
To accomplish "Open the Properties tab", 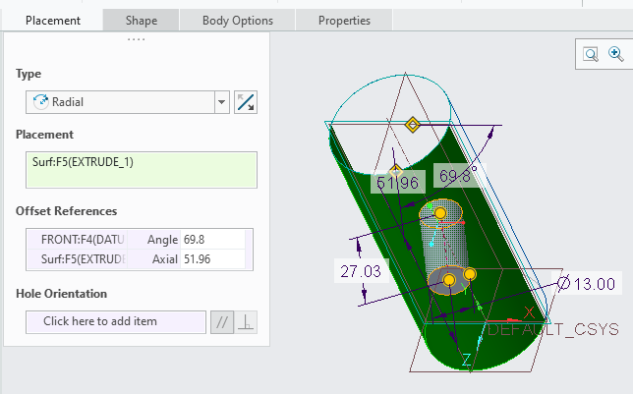I will click(x=344, y=21).
